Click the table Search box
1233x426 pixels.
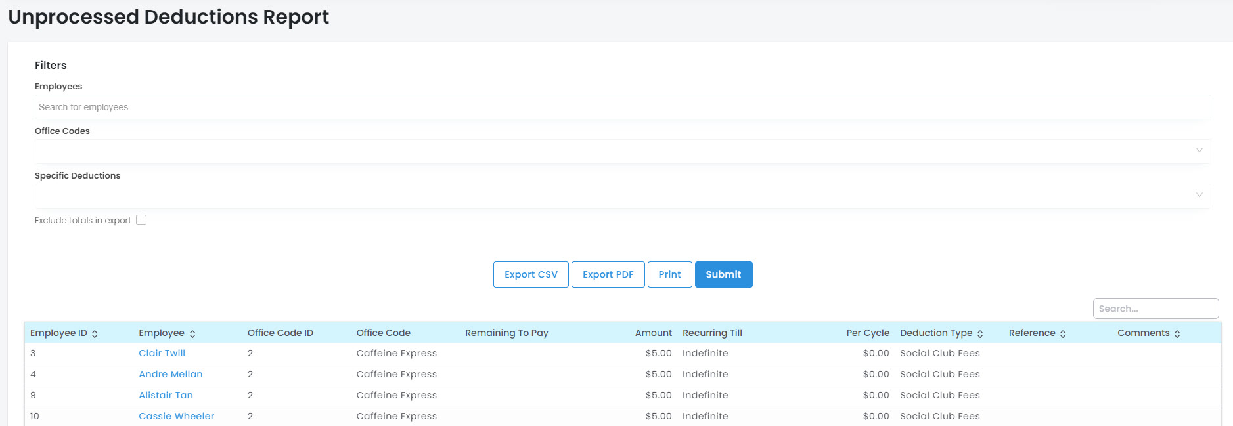coord(1155,309)
